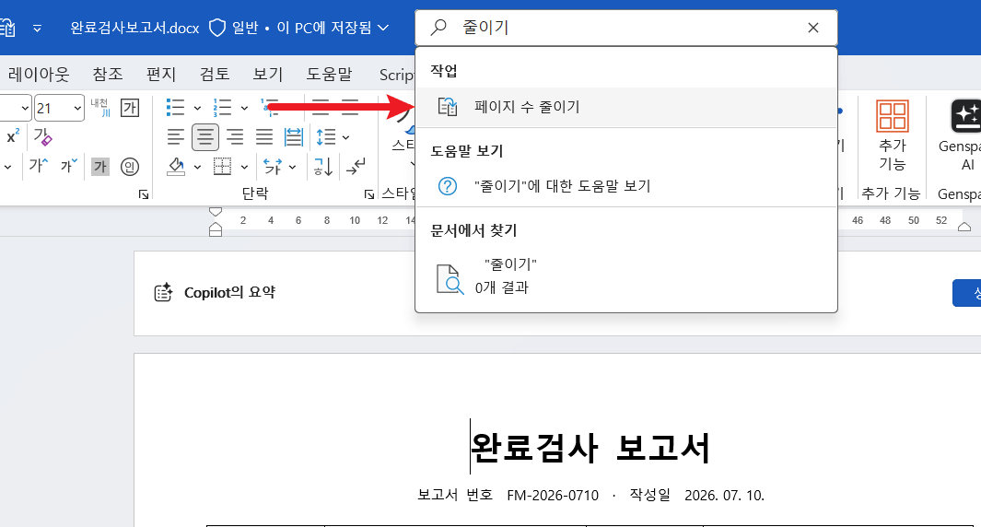Open the 레이아웃 ribbon tab
Screen dimensions: 981x527
(39, 74)
